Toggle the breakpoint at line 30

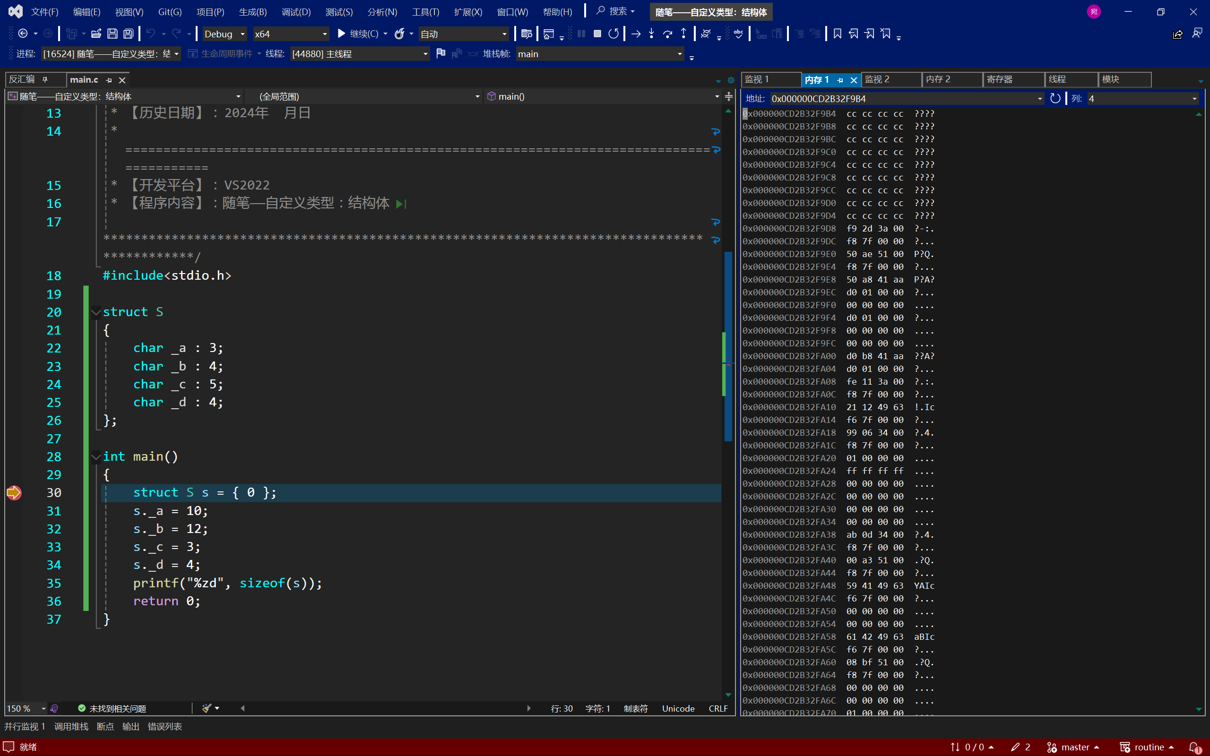pos(14,492)
